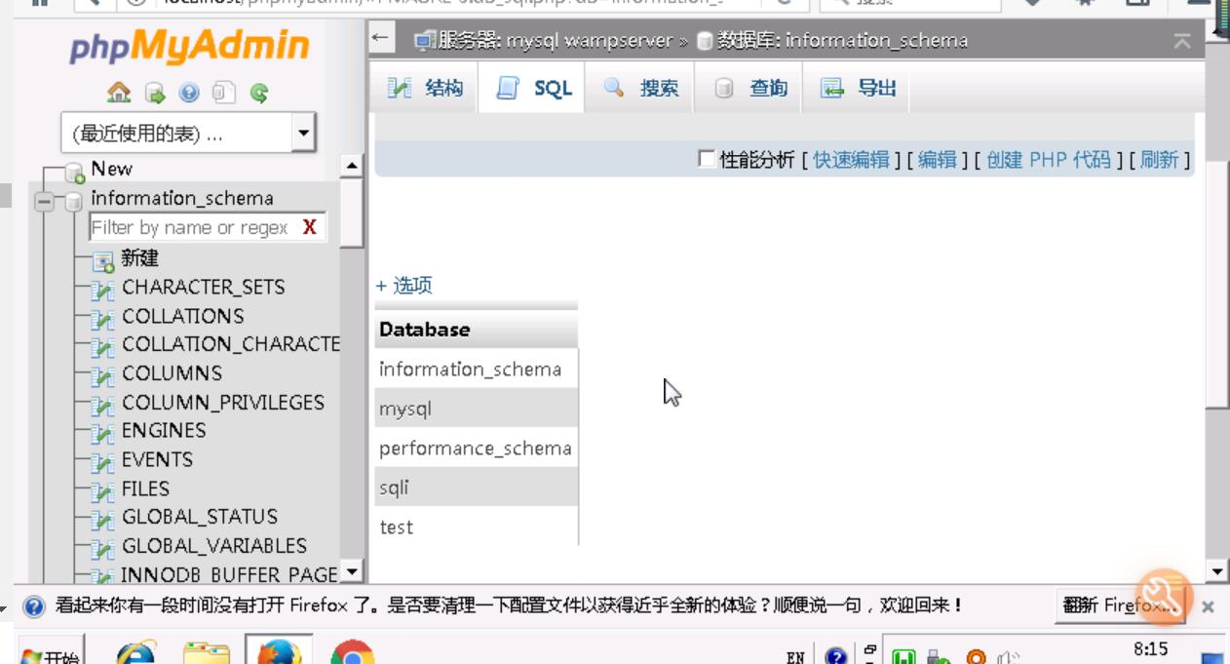Click the 服务器: mysql wampserver breadcrumb
1230x664 pixels.
554,41
